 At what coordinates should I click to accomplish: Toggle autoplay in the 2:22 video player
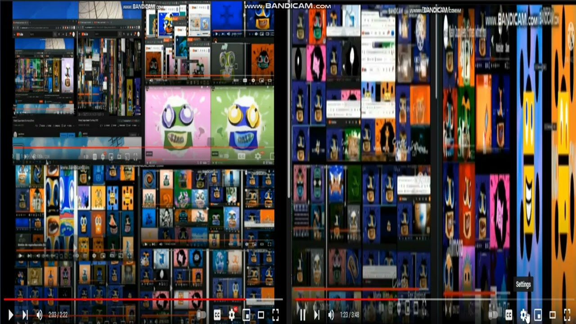(x=201, y=315)
